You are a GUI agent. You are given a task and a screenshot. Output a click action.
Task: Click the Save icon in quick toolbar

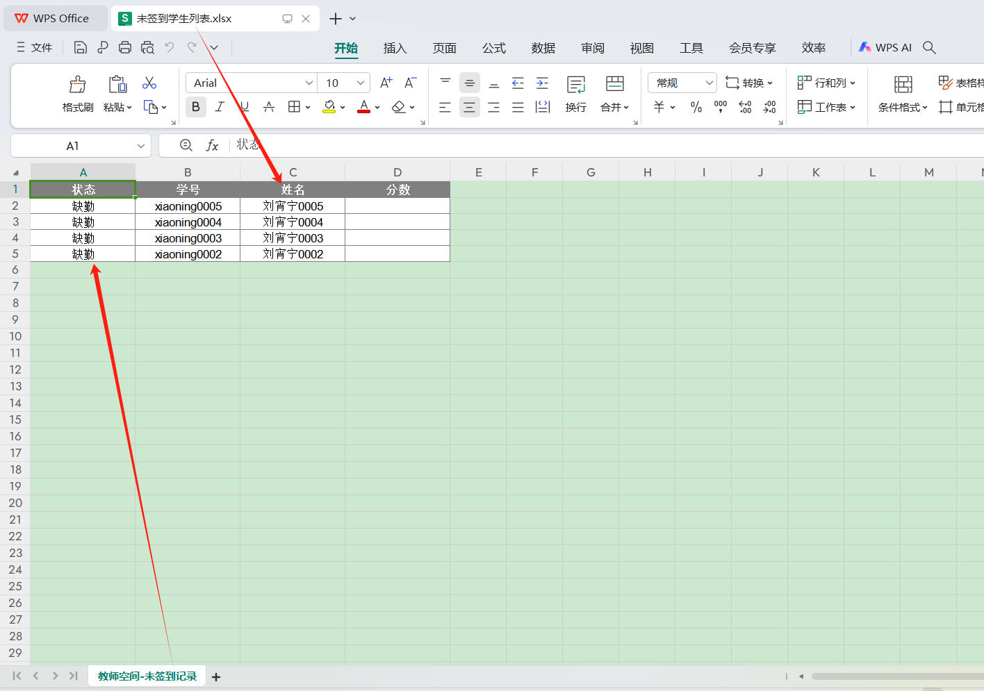[x=81, y=47]
